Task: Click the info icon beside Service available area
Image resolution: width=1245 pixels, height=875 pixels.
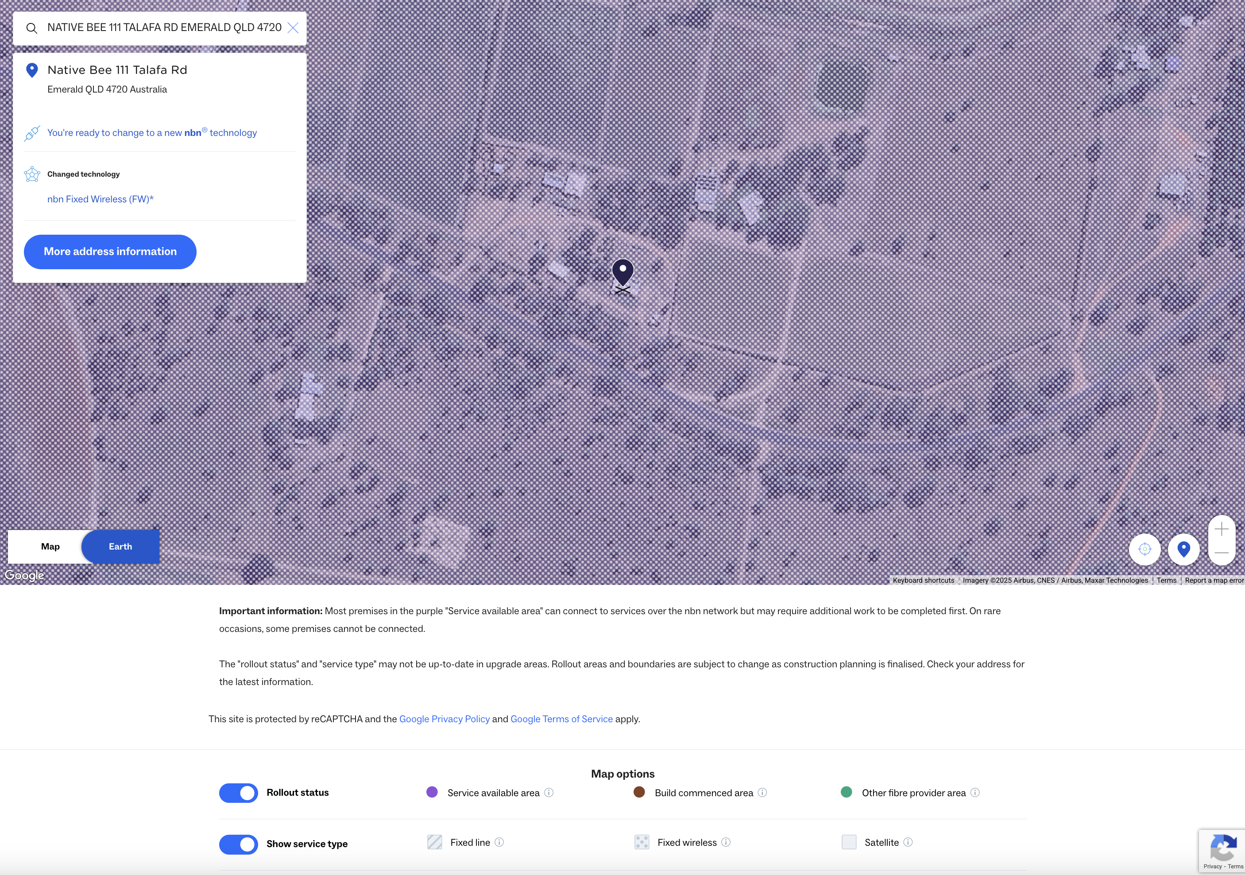Action: (x=549, y=793)
